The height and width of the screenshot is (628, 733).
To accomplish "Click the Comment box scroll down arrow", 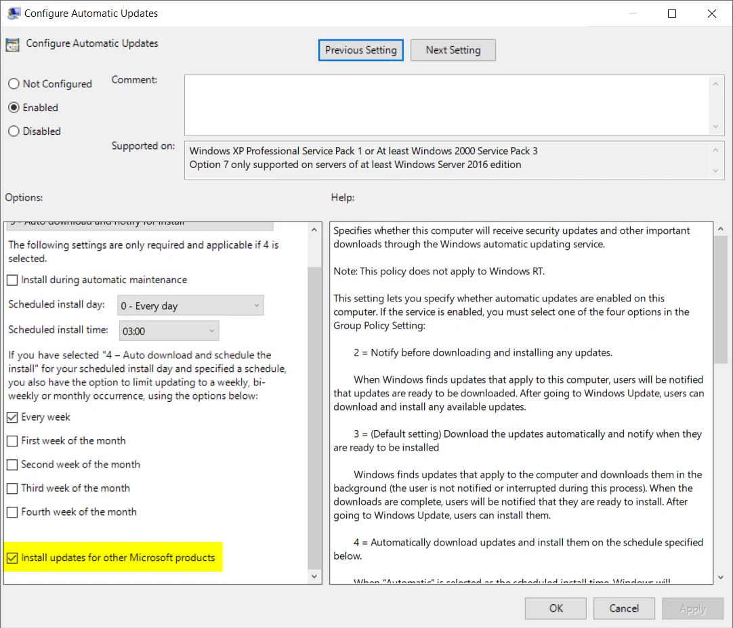I will tap(715, 127).
